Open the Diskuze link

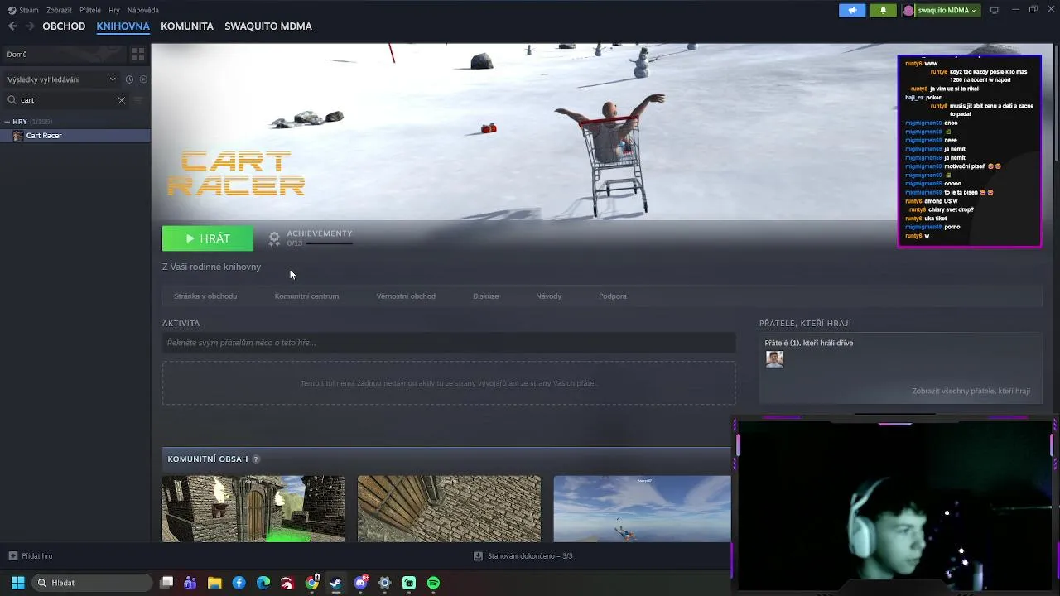pyautogui.click(x=486, y=296)
